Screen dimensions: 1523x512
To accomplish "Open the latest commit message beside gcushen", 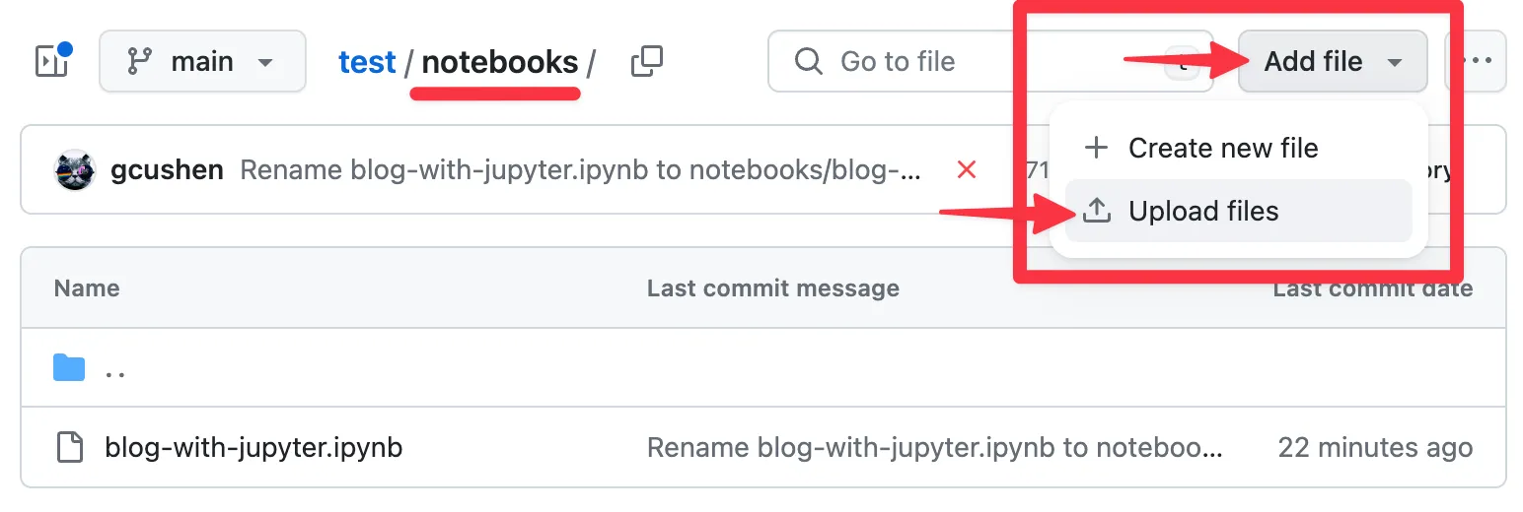I will [582, 170].
